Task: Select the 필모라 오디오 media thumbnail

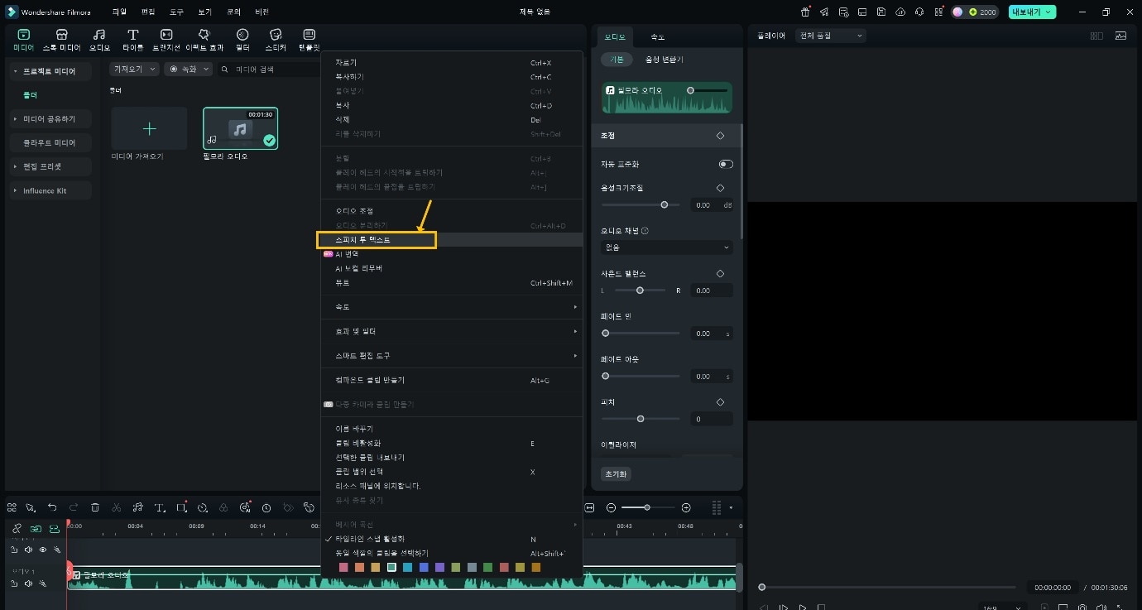Action: (240, 128)
